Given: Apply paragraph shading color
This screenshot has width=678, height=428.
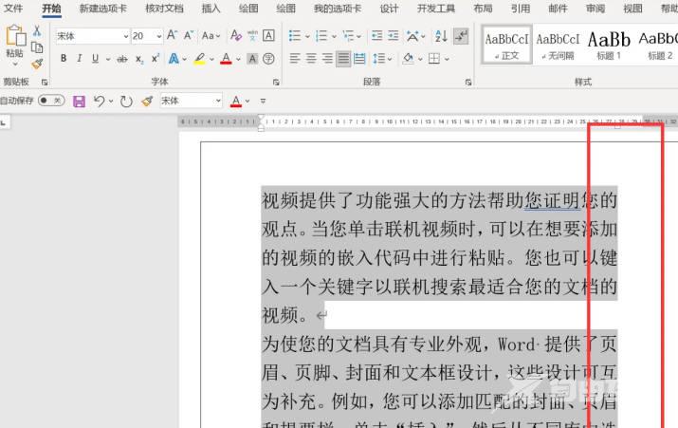Looking at the screenshot, I should [408, 59].
